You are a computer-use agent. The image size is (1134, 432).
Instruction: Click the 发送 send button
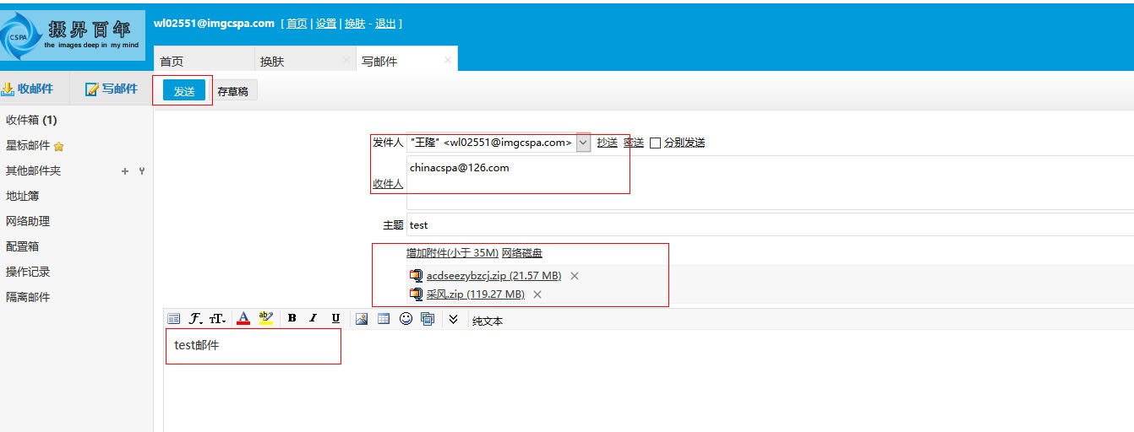tap(183, 91)
